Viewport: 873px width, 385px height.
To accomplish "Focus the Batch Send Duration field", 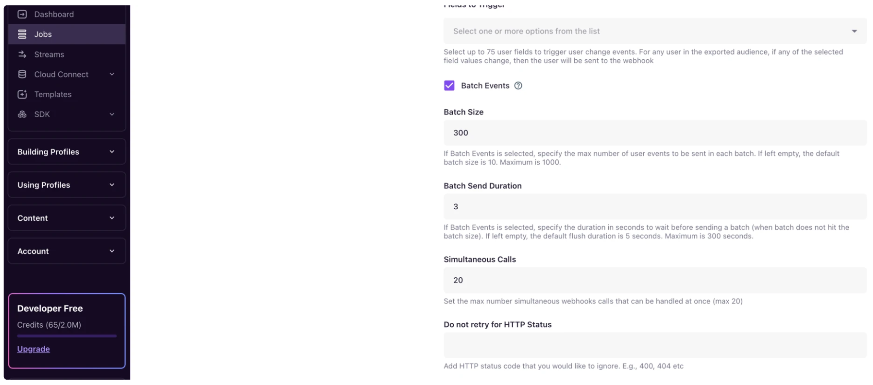I will [x=654, y=206].
